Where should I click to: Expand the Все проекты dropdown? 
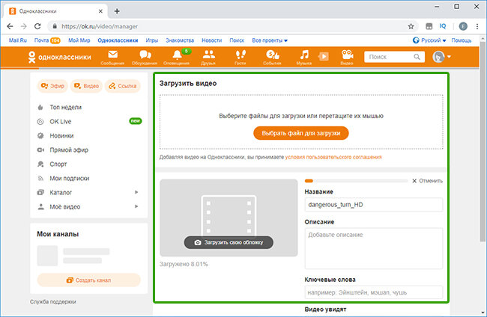[x=270, y=40]
